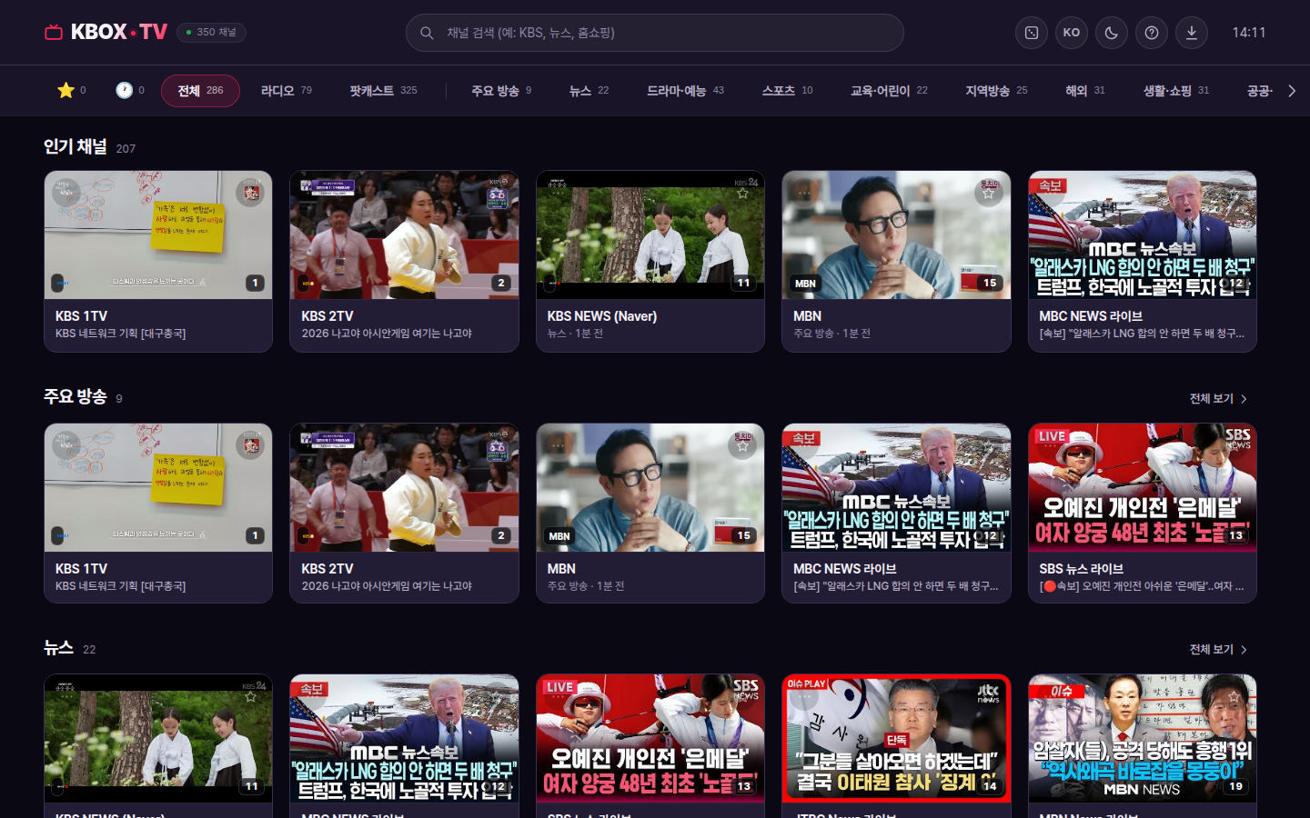1310x818 pixels.
Task: Toggle dark mode with the moon icon
Action: [x=1112, y=33]
